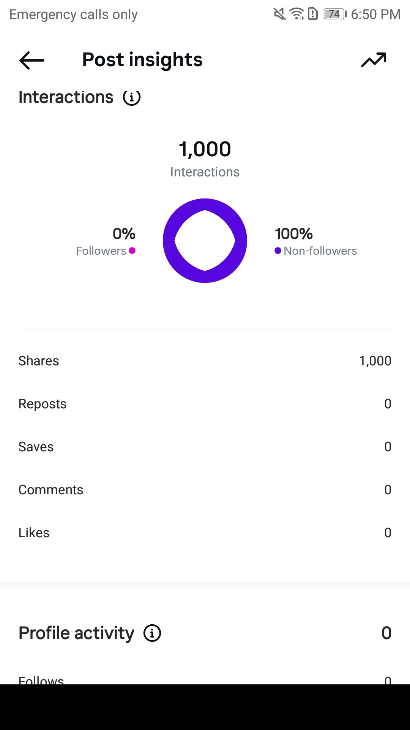
Task: Tap the Profile activity heading
Action: 76,633
